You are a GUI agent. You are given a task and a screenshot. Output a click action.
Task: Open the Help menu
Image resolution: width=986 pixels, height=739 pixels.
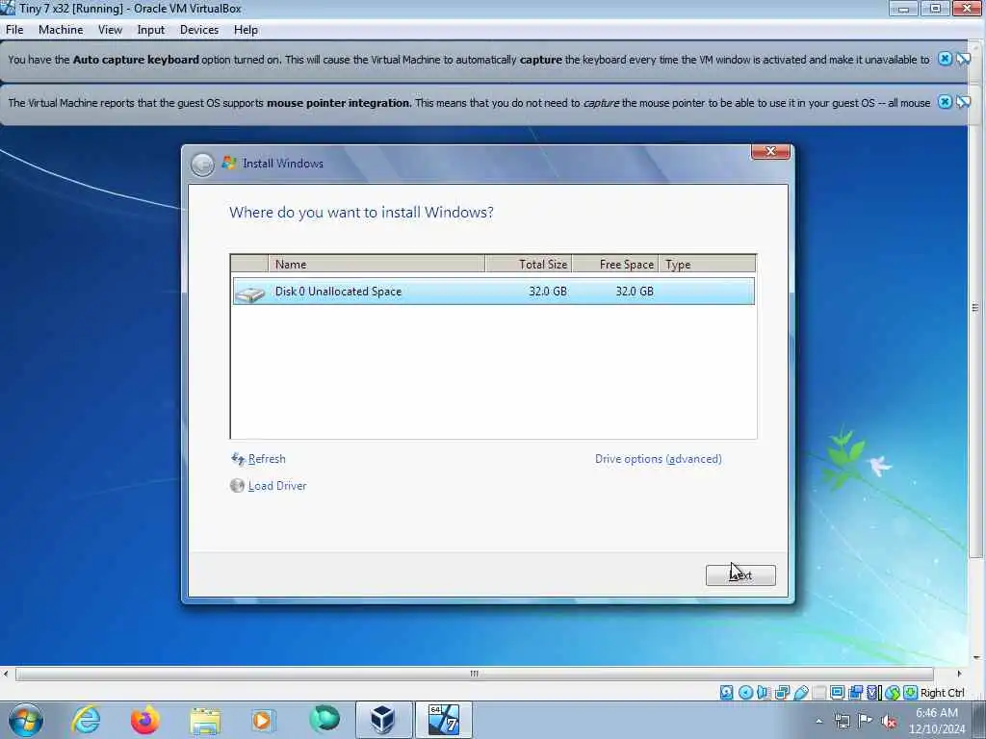point(246,30)
